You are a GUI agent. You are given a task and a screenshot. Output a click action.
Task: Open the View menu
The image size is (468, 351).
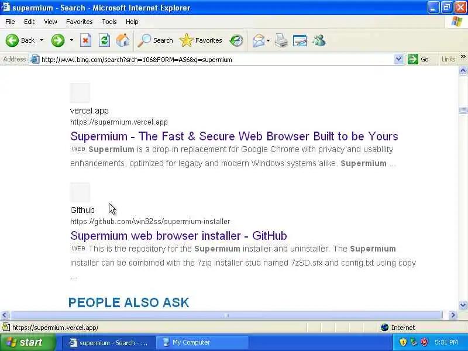pos(50,22)
